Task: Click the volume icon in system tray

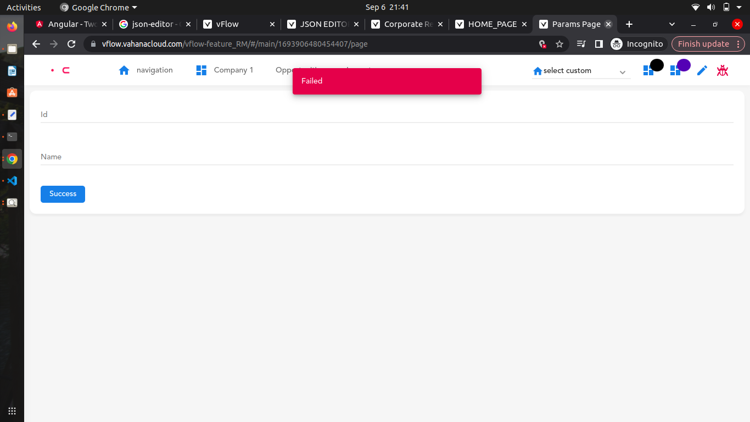Action: coord(711,7)
